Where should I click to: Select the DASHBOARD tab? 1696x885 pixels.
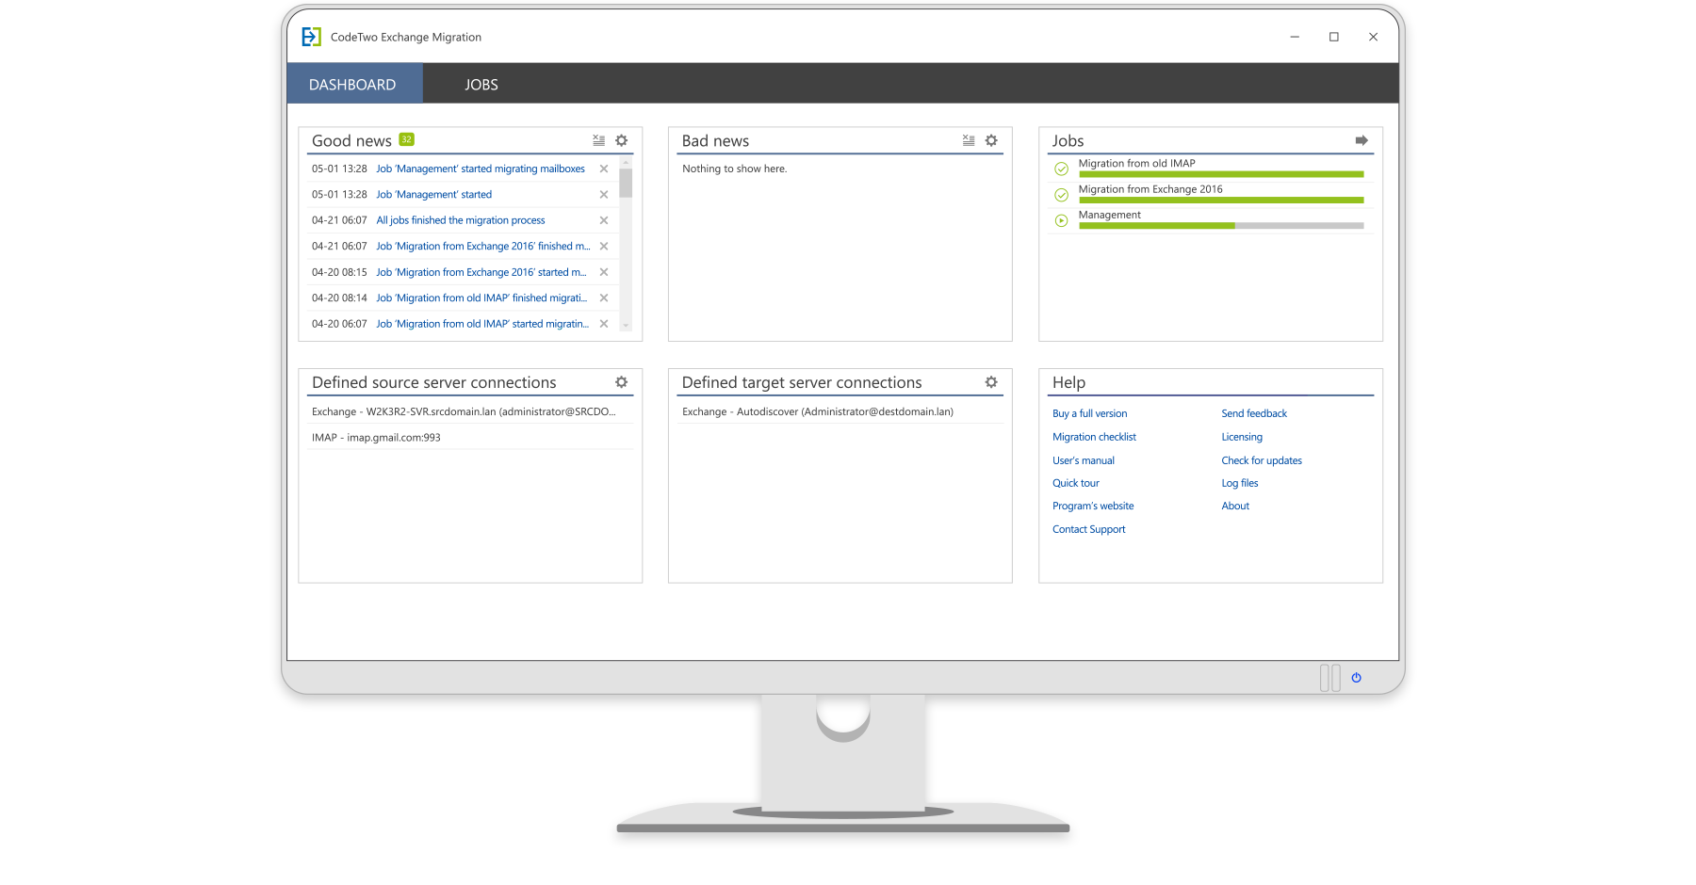(x=353, y=84)
